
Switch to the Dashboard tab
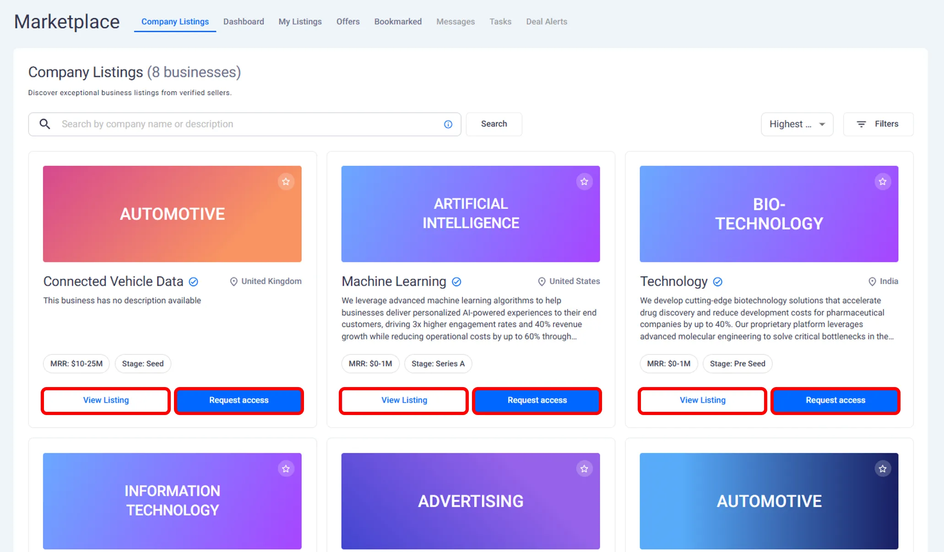pos(244,22)
